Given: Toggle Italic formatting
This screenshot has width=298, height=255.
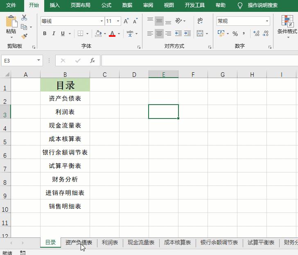Looking at the screenshot, I should (54, 34).
